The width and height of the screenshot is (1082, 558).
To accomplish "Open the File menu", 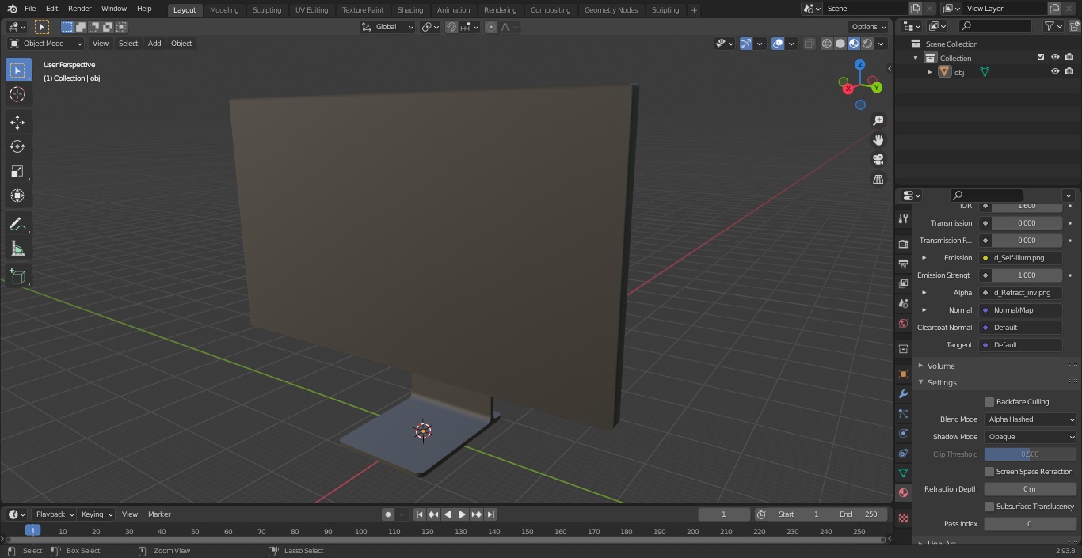I will (30, 9).
